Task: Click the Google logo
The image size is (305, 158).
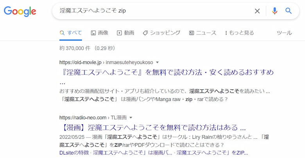Action: [20, 11]
